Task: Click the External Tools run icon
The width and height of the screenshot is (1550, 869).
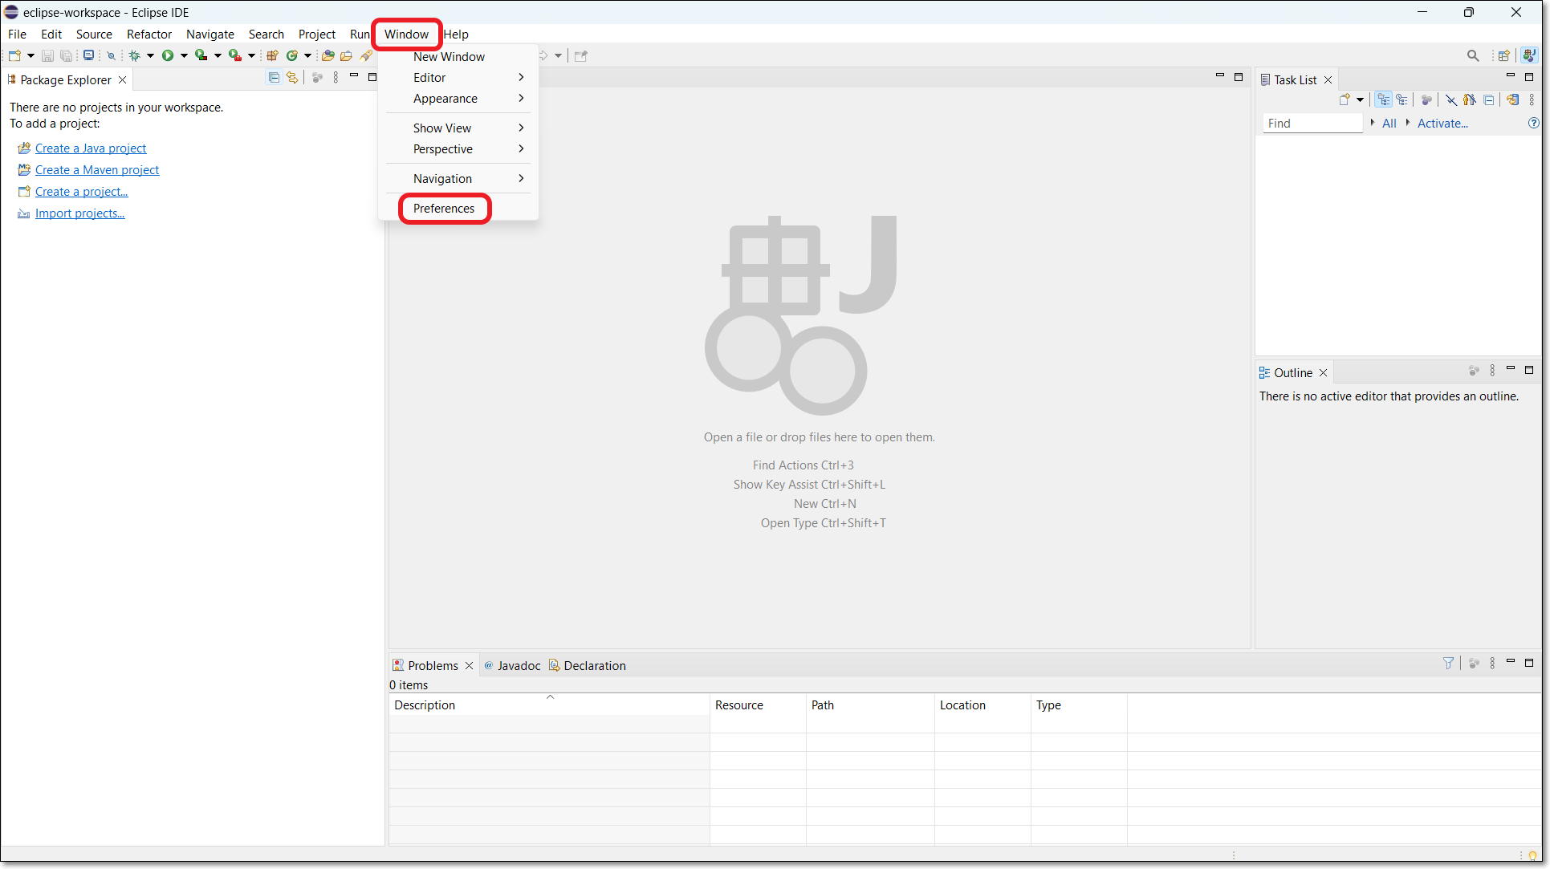Action: [x=235, y=55]
